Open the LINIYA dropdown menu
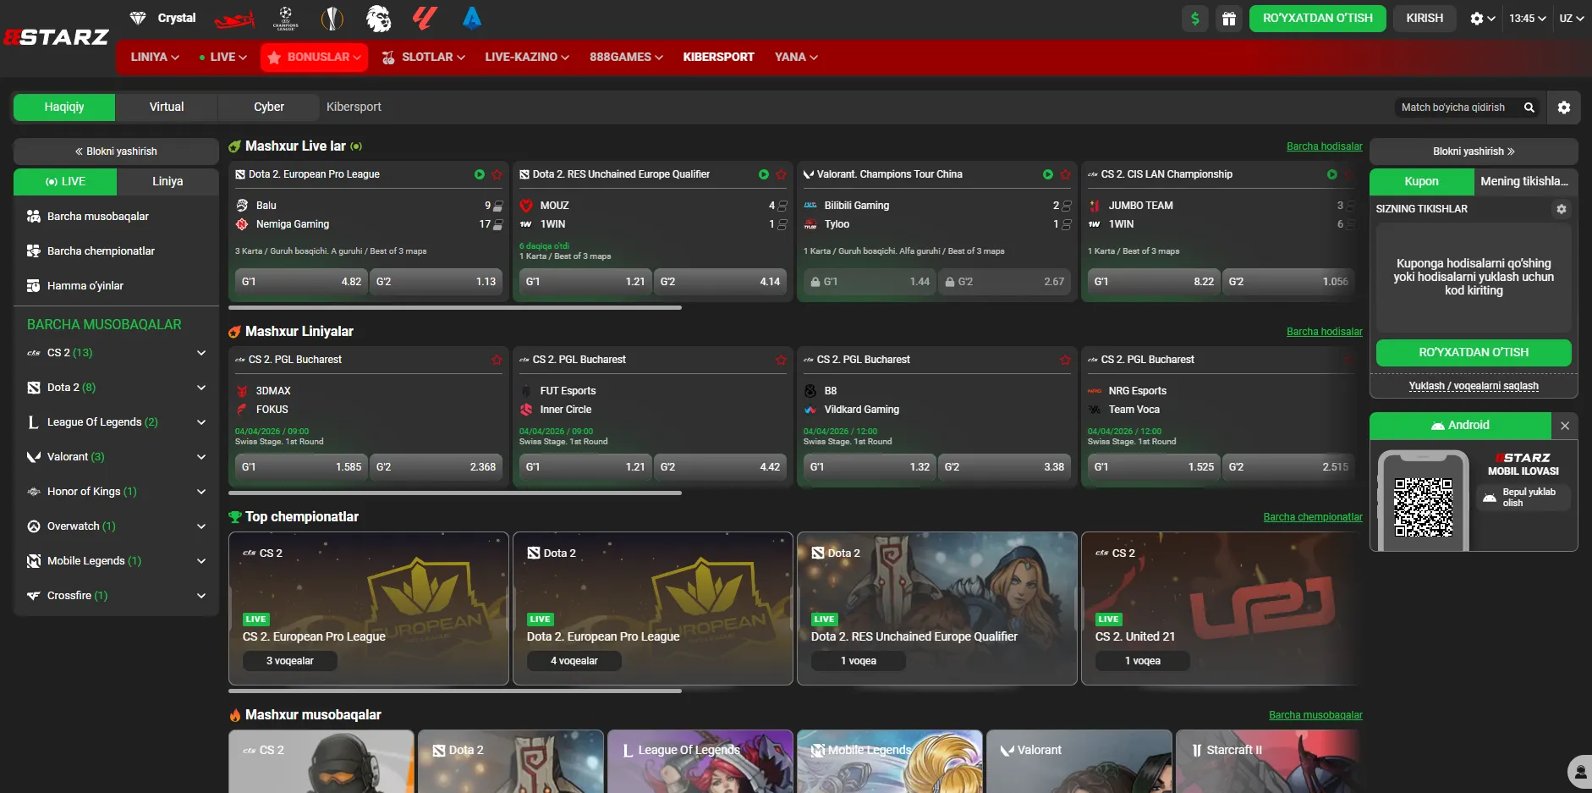This screenshot has height=793, width=1592. [x=155, y=58]
